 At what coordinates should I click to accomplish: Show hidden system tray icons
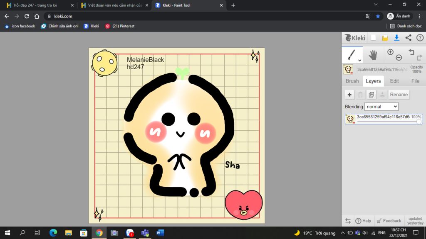coord(343,233)
